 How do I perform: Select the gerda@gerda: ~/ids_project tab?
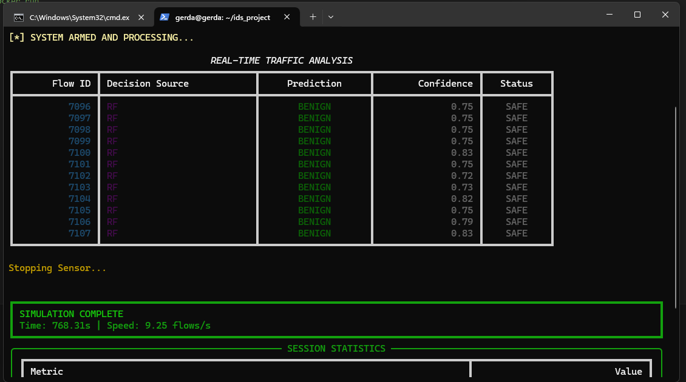[223, 18]
